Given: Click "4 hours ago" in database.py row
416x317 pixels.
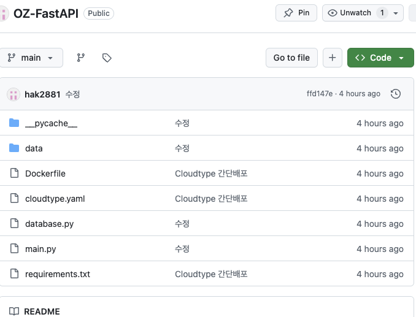Looking at the screenshot, I should click(x=380, y=224).
